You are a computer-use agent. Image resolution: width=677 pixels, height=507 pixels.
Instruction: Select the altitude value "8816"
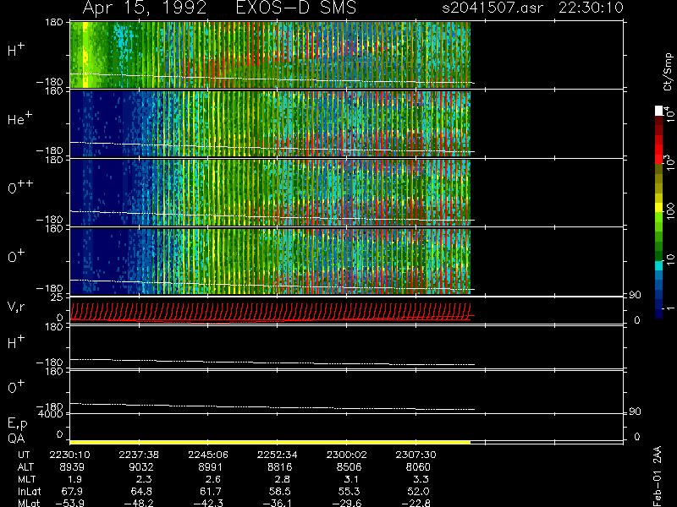click(280, 467)
